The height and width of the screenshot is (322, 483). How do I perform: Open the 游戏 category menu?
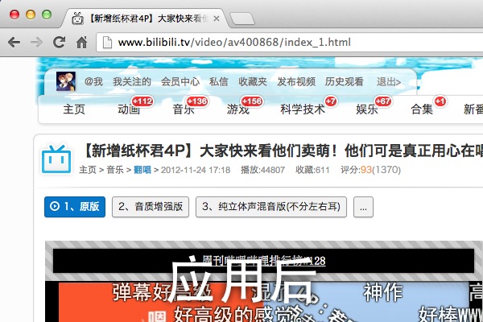pos(238,109)
